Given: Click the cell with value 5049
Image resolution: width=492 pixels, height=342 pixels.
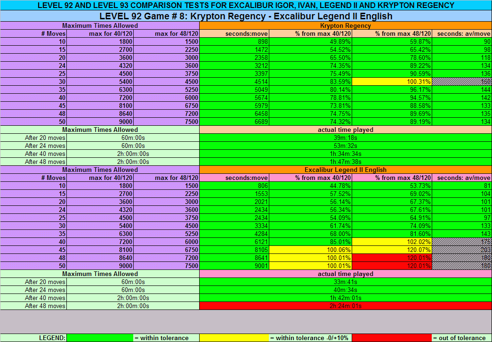Looking at the screenshot, I should [234, 90].
